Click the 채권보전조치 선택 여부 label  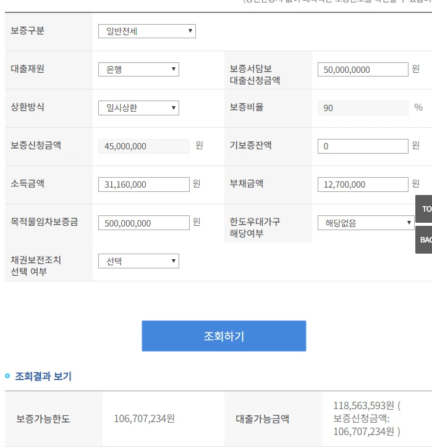click(x=36, y=266)
